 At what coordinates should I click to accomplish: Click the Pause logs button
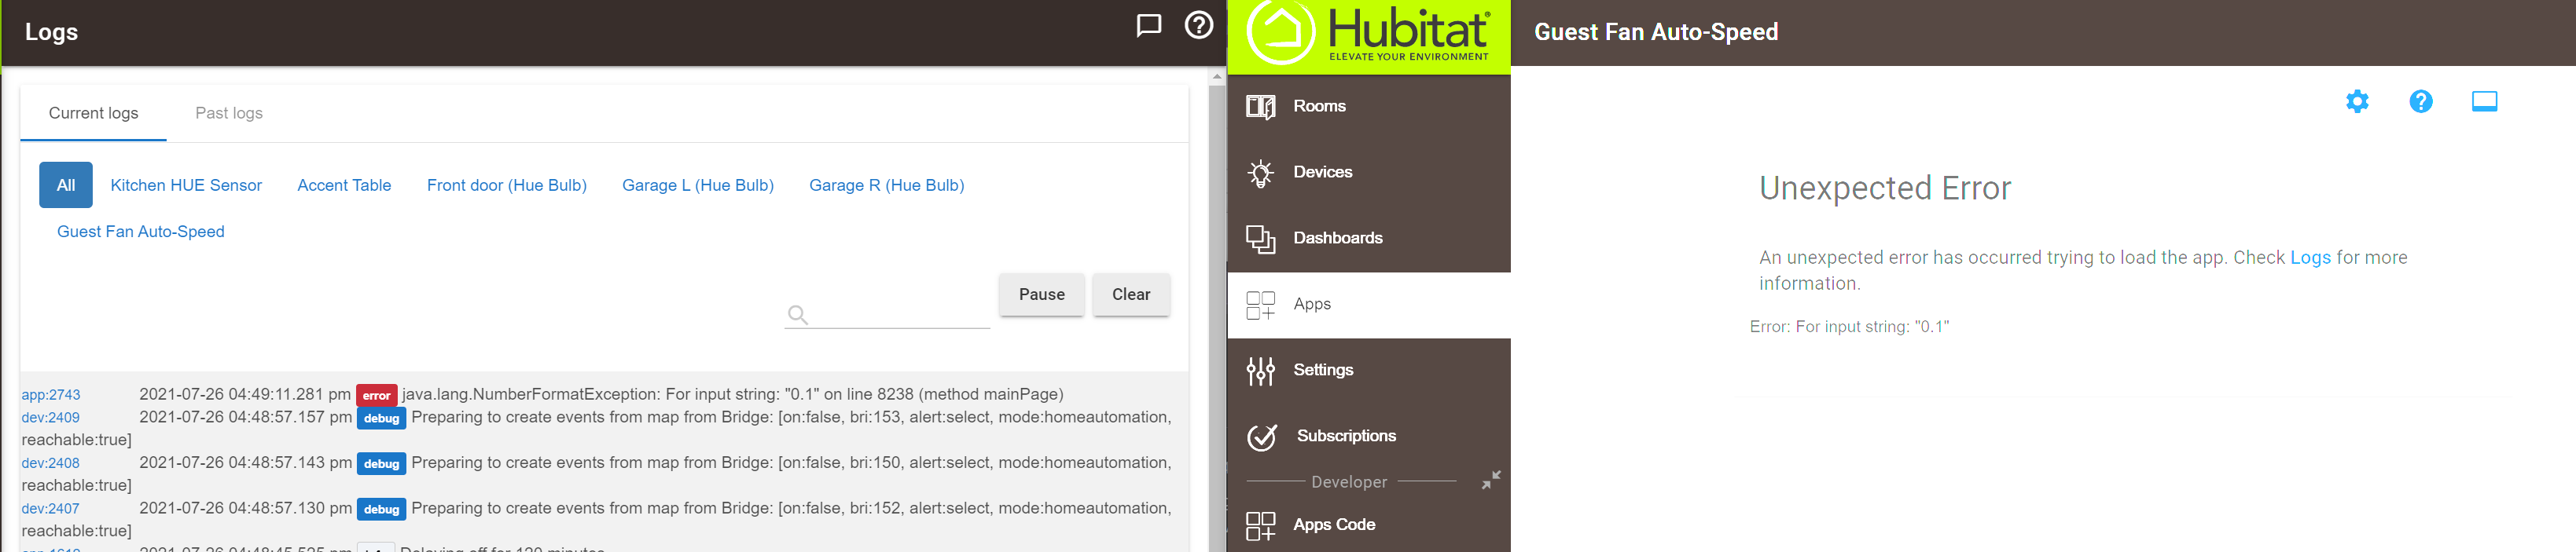click(x=1041, y=294)
